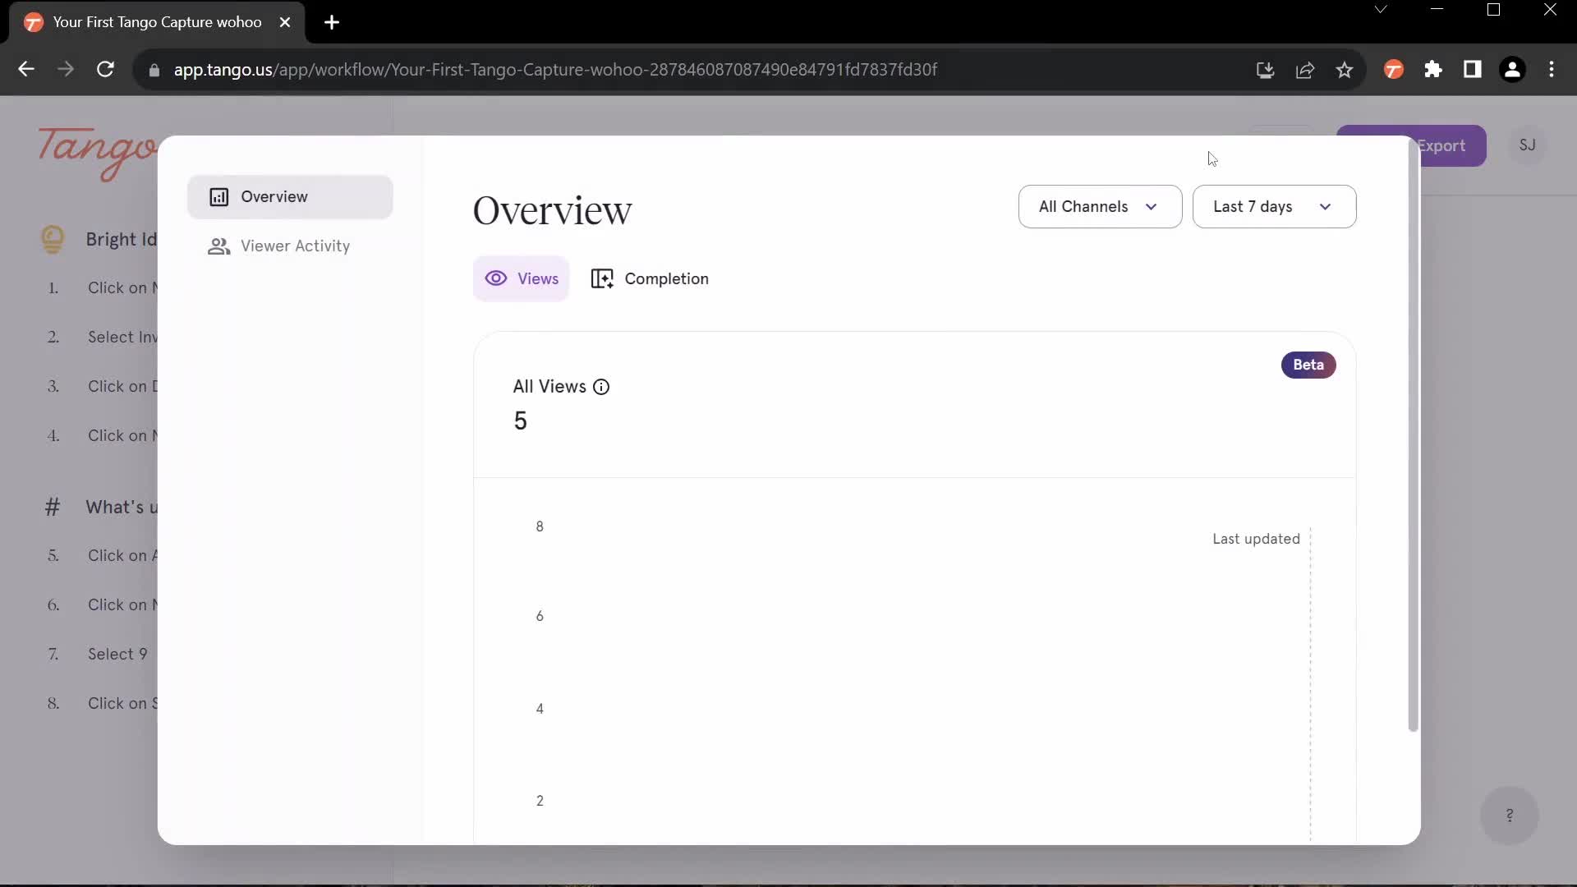Click the What's heading in the sidebar
Viewport: 1577px width, 887px height.
coord(122,508)
